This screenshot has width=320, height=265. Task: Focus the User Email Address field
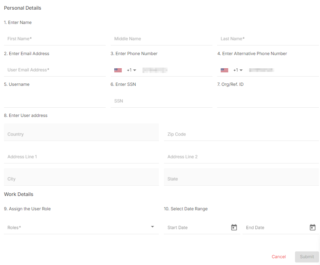(55, 70)
